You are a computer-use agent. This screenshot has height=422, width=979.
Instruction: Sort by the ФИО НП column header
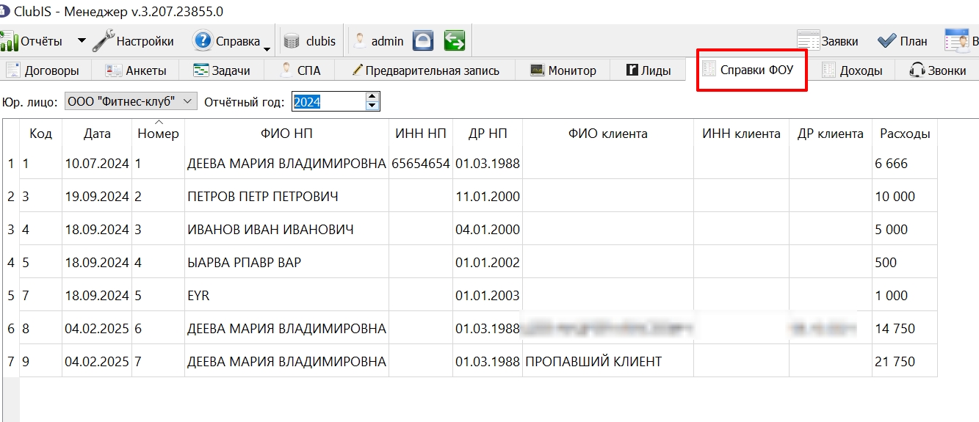pos(286,134)
